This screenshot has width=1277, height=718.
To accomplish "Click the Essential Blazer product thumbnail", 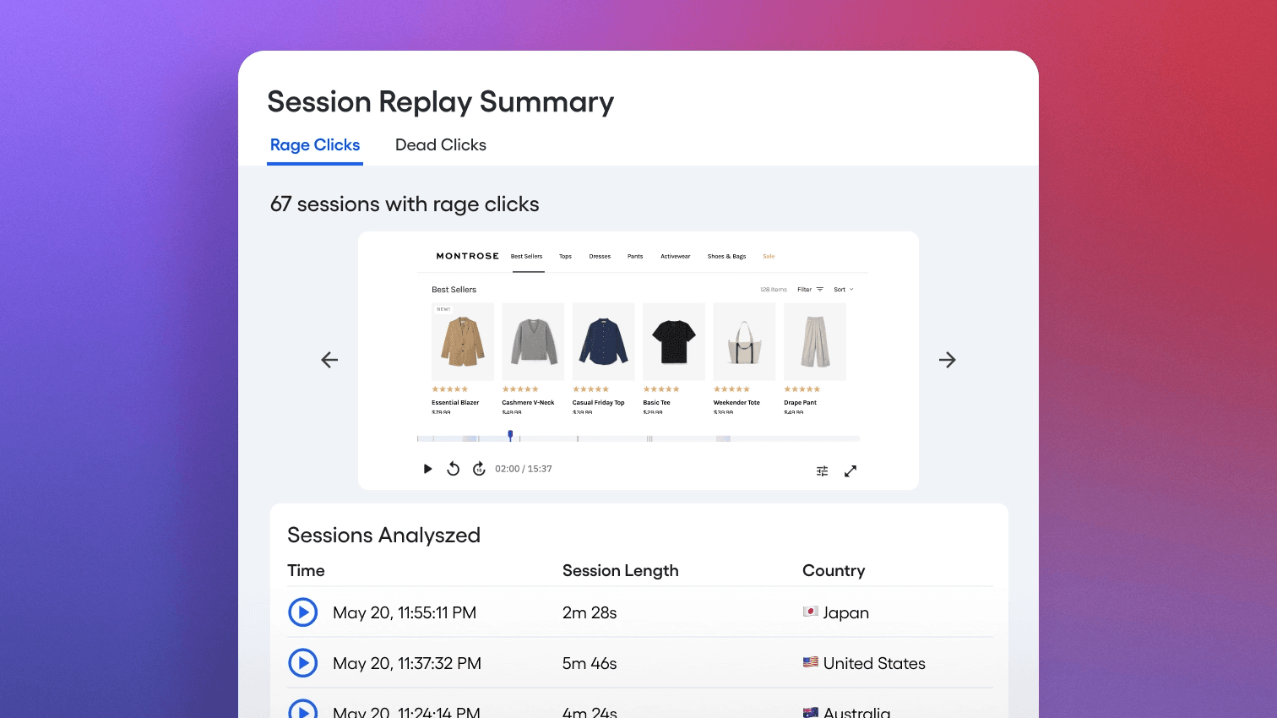I will 462,342.
